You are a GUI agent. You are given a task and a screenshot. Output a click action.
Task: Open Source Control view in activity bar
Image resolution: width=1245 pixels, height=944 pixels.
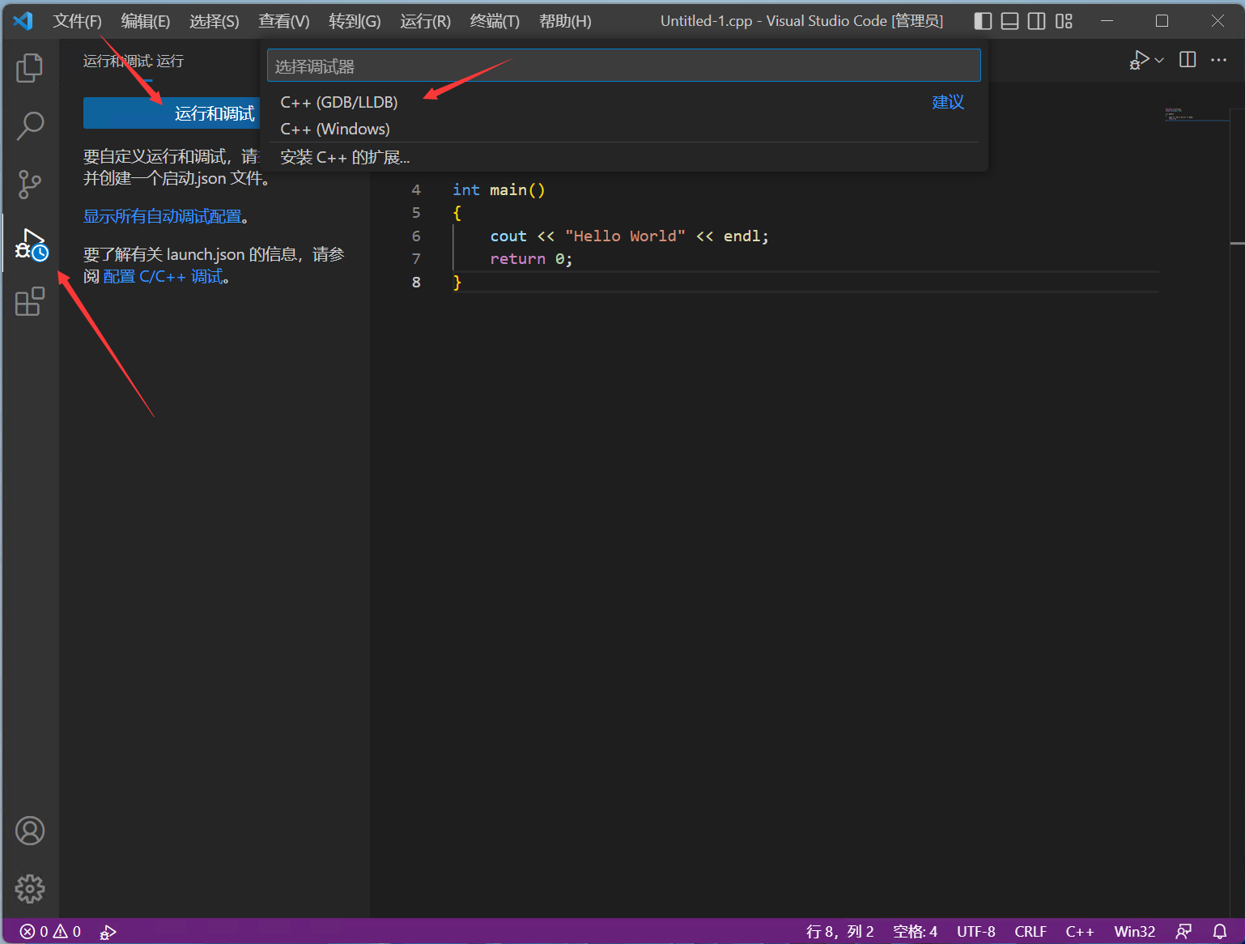click(x=30, y=185)
